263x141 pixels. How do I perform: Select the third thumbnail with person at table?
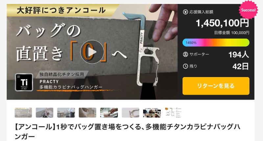click(x=66, y=112)
